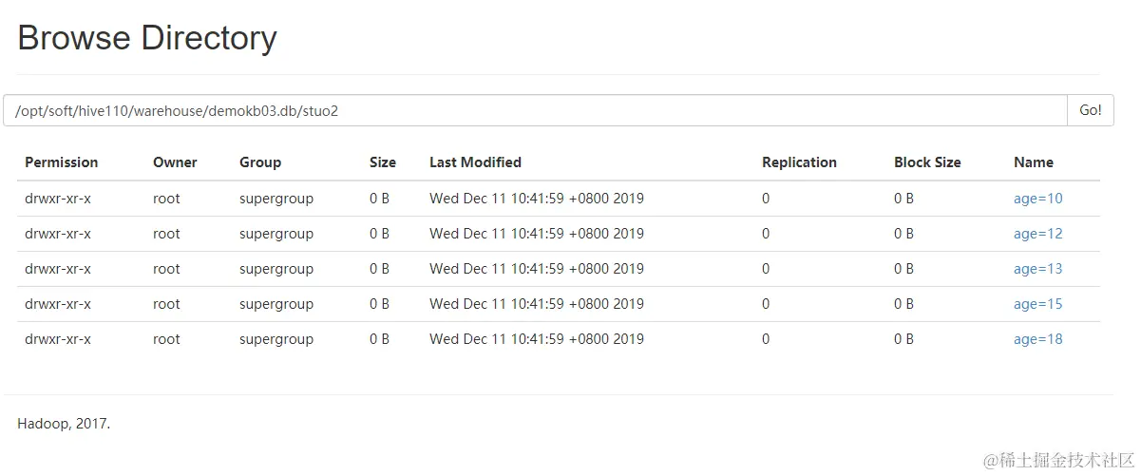1141x476 pixels.
Task: Click the Block Size column header
Action: point(927,162)
